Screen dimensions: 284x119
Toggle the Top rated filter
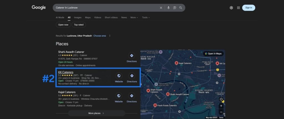tap(79, 25)
